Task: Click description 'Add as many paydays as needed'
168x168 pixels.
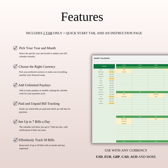Action: (43, 92)
